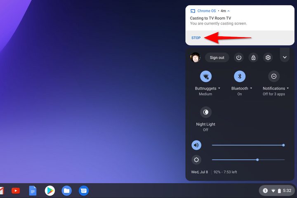297x198 pixels.
Task: Click the 5:32 clock in status tray
Action: (287, 191)
